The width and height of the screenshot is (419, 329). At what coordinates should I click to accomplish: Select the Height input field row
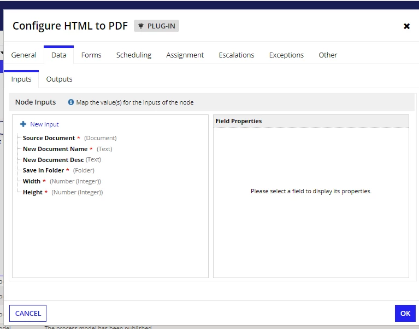(63, 192)
